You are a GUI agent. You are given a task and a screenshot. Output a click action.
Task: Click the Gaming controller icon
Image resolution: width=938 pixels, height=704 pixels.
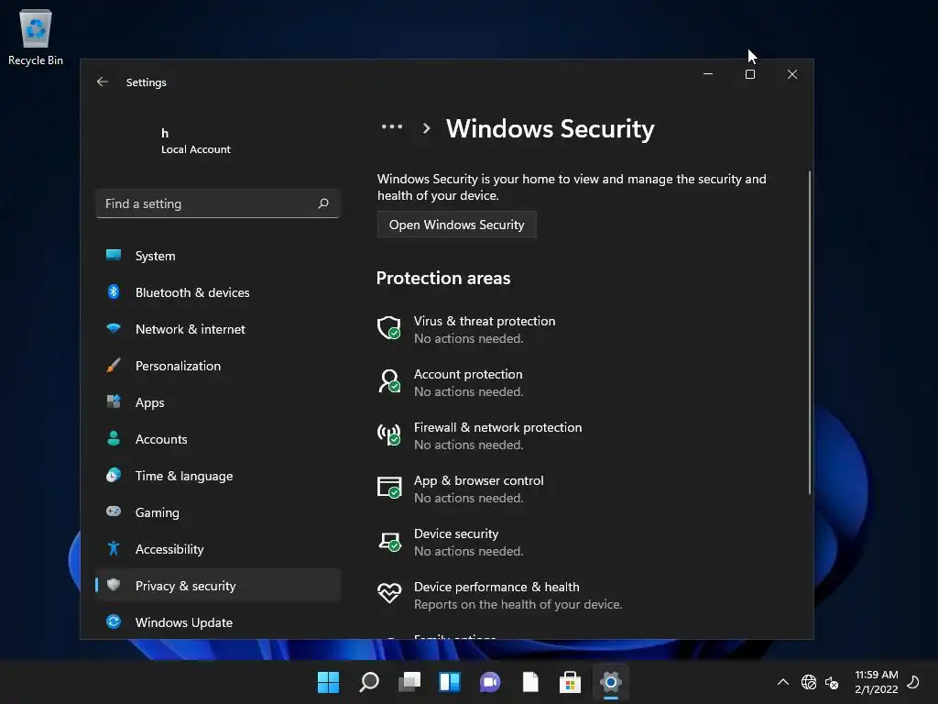click(113, 511)
